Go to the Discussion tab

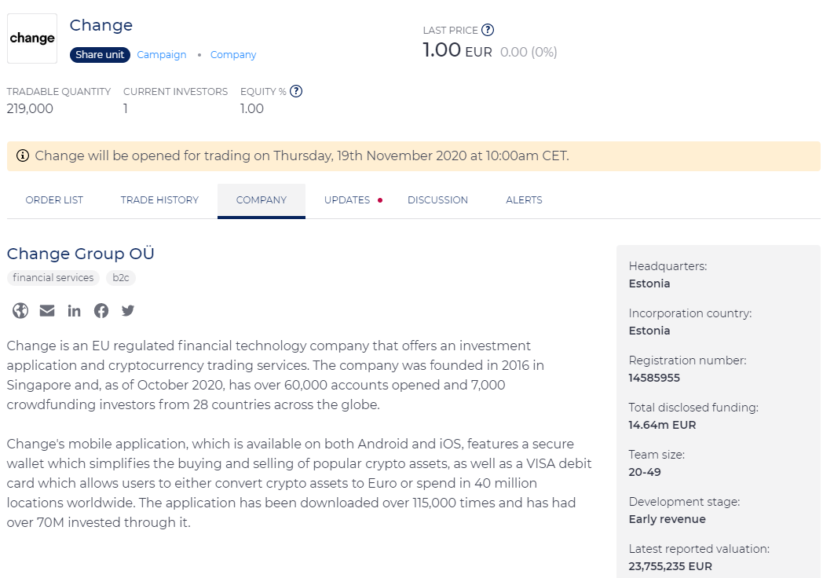[437, 200]
